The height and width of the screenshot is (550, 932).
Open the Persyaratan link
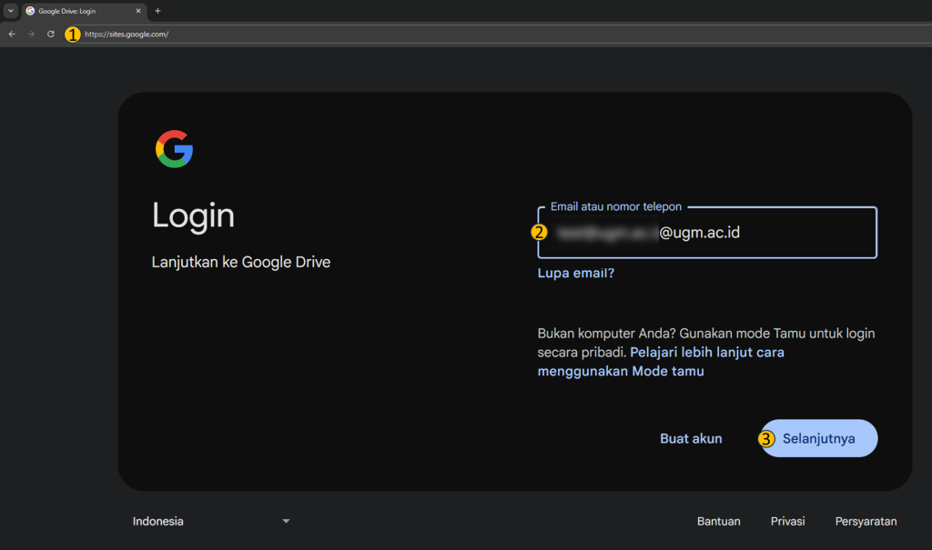866,521
